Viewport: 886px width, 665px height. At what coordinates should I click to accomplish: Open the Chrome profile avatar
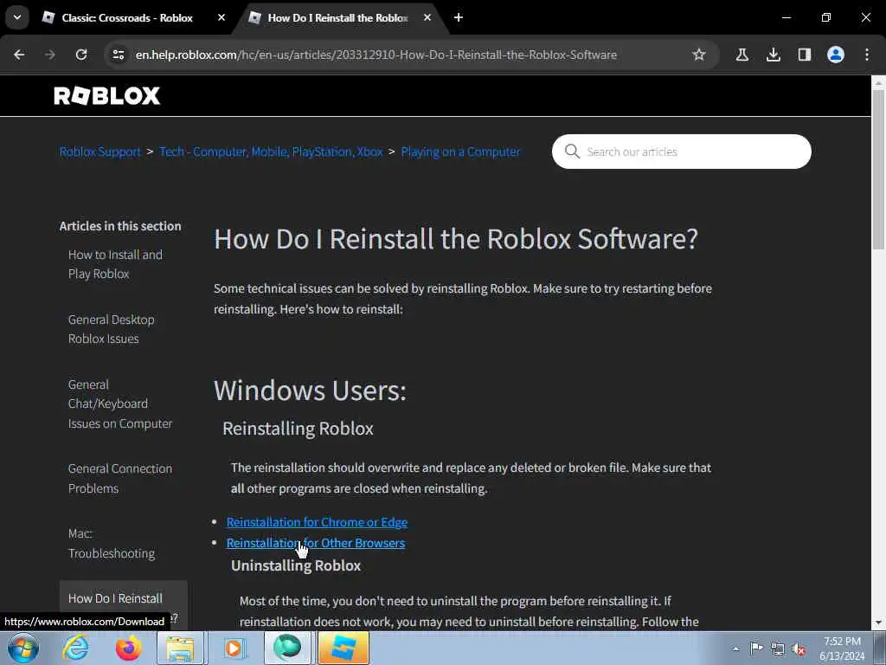[836, 55]
